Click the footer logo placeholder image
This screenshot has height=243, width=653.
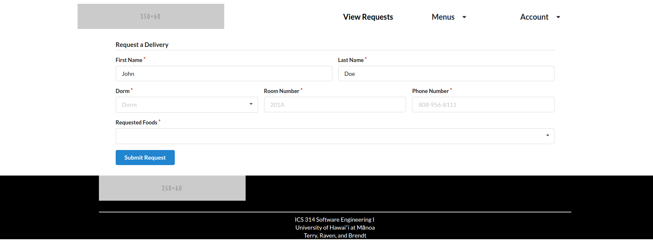(172, 188)
